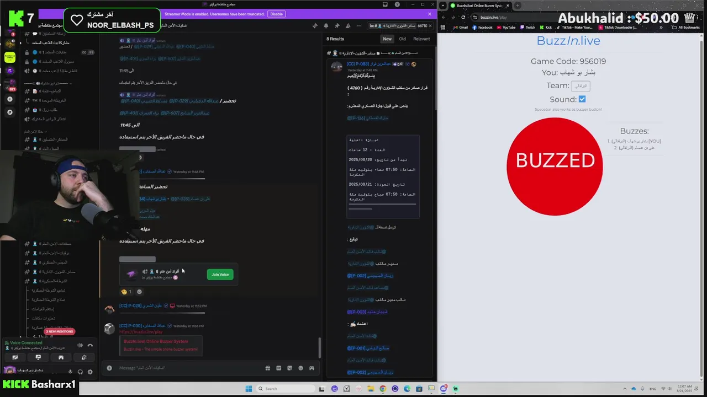The width and height of the screenshot is (707, 397).
Task: Share your screen from voice panel
Action: click(38, 357)
